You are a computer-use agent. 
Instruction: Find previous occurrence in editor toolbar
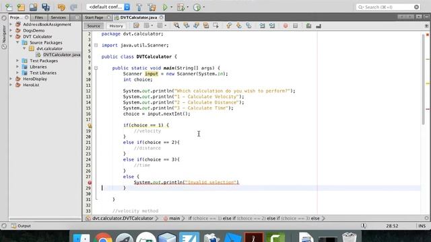(187, 26)
